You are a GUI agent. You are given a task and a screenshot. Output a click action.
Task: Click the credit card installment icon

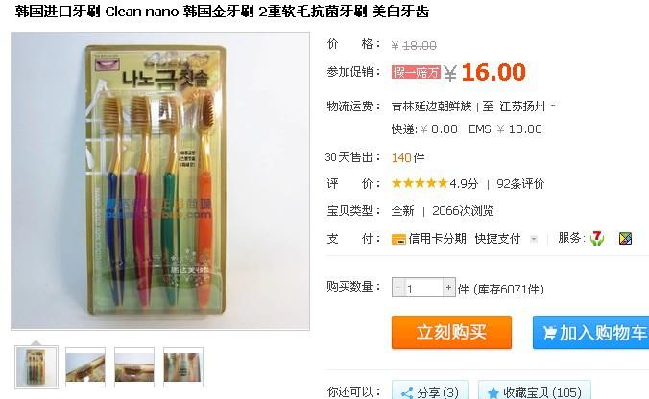[x=398, y=239]
